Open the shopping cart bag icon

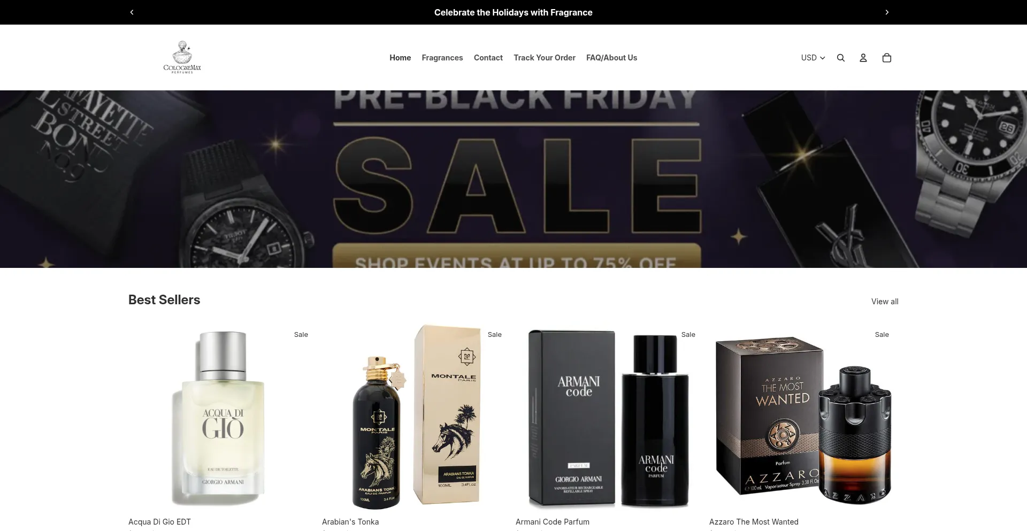pyautogui.click(x=886, y=58)
